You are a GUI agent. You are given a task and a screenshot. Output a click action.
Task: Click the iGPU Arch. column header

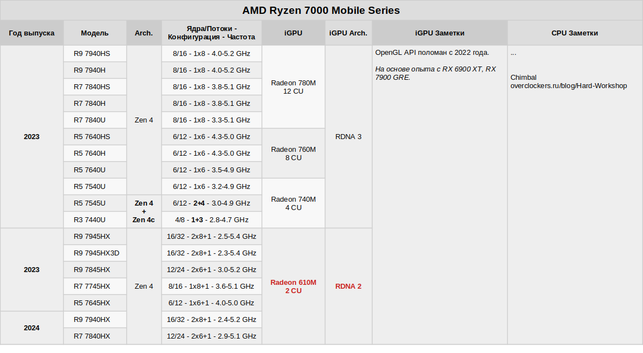point(348,33)
